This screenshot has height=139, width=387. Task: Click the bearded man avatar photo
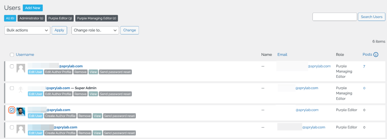[21, 112]
